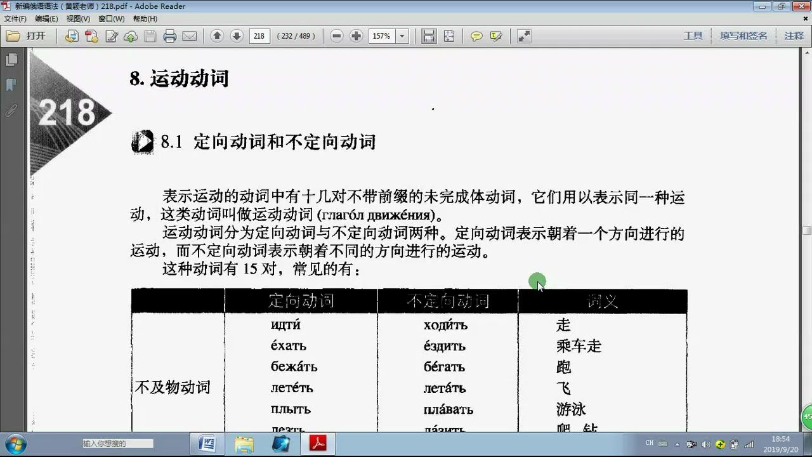Open the 工具 (Tools) pane
This screenshot has height=457, width=812.
point(693,36)
